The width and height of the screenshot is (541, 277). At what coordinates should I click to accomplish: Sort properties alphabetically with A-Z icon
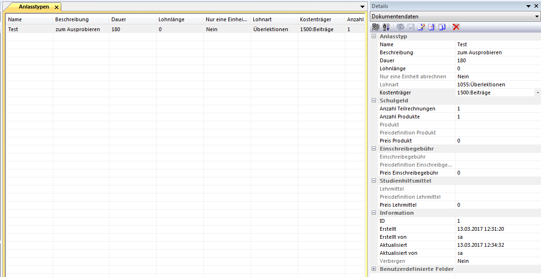386,27
